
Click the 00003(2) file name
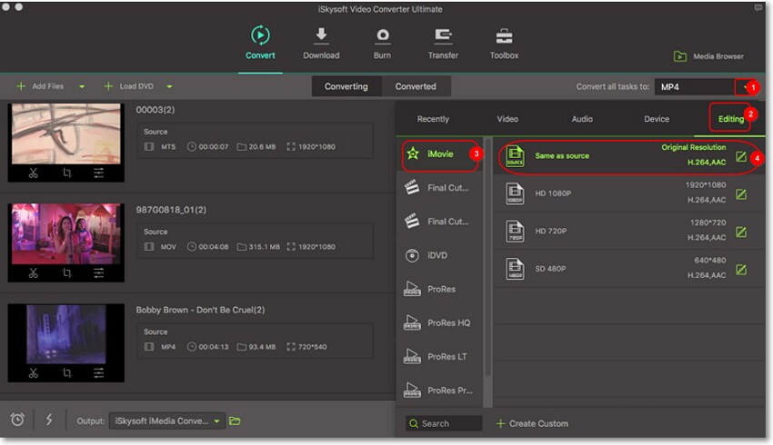coord(156,110)
